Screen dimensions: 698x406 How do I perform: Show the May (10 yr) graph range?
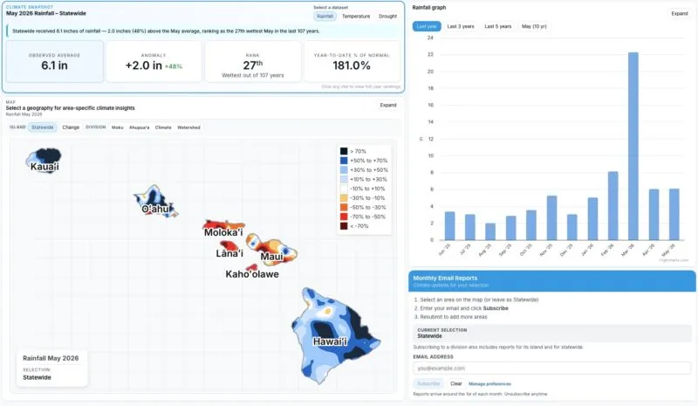pyautogui.click(x=534, y=26)
